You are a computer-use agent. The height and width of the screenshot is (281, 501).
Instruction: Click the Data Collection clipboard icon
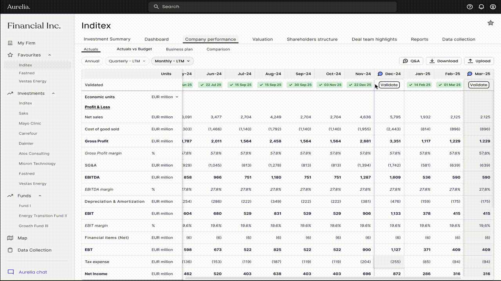click(11, 250)
